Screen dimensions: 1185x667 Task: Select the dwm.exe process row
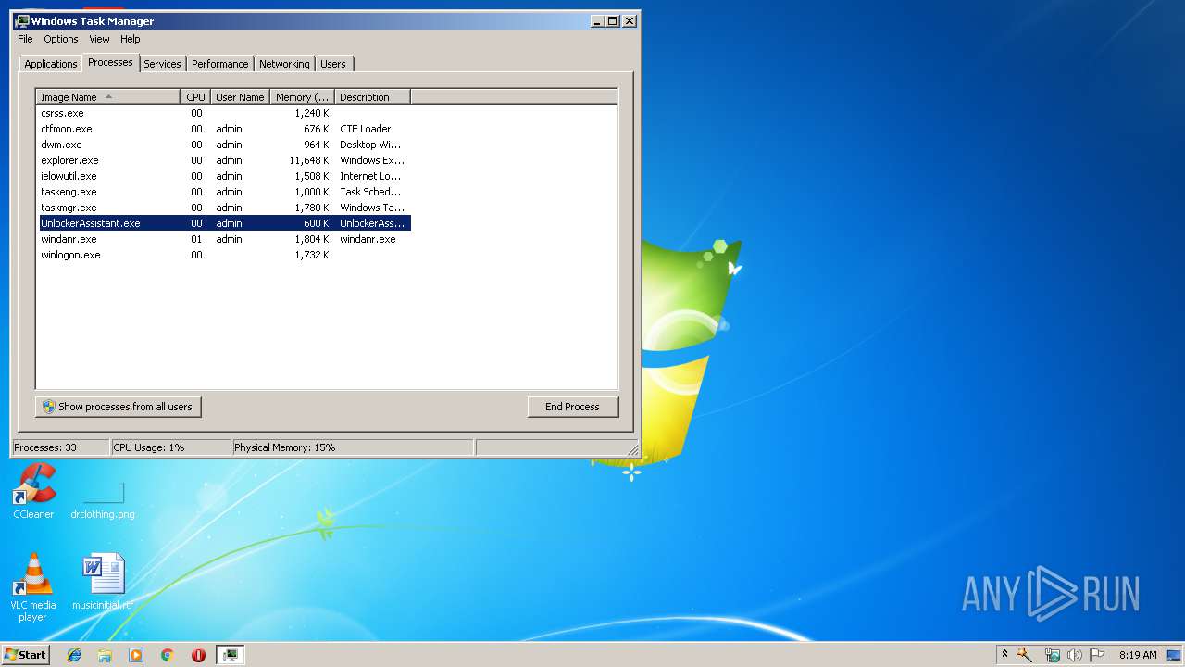(223, 145)
